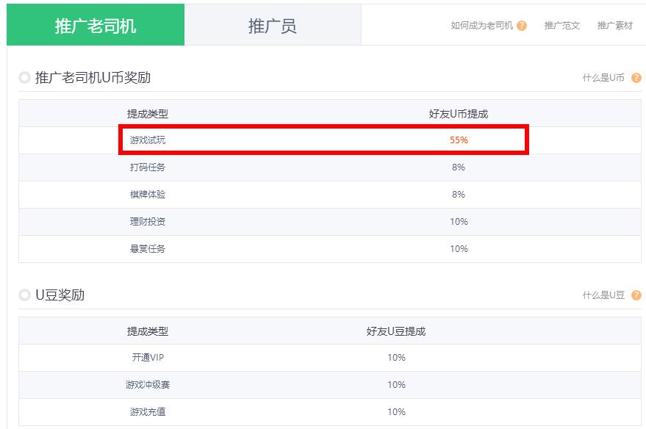Click the 10% value for 游戏冲级赛
Viewport: 646px width, 429px height.
click(x=396, y=384)
